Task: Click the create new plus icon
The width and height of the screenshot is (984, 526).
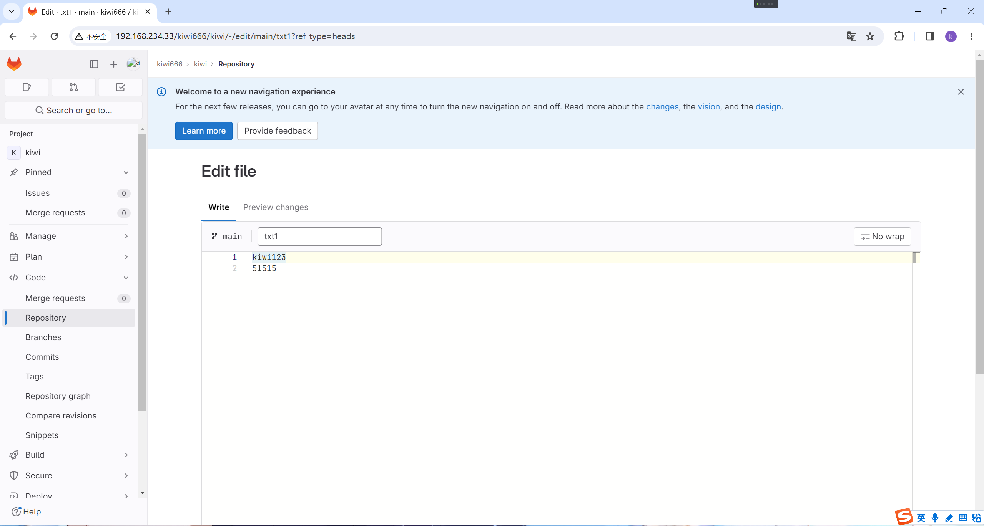Action: (x=113, y=64)
